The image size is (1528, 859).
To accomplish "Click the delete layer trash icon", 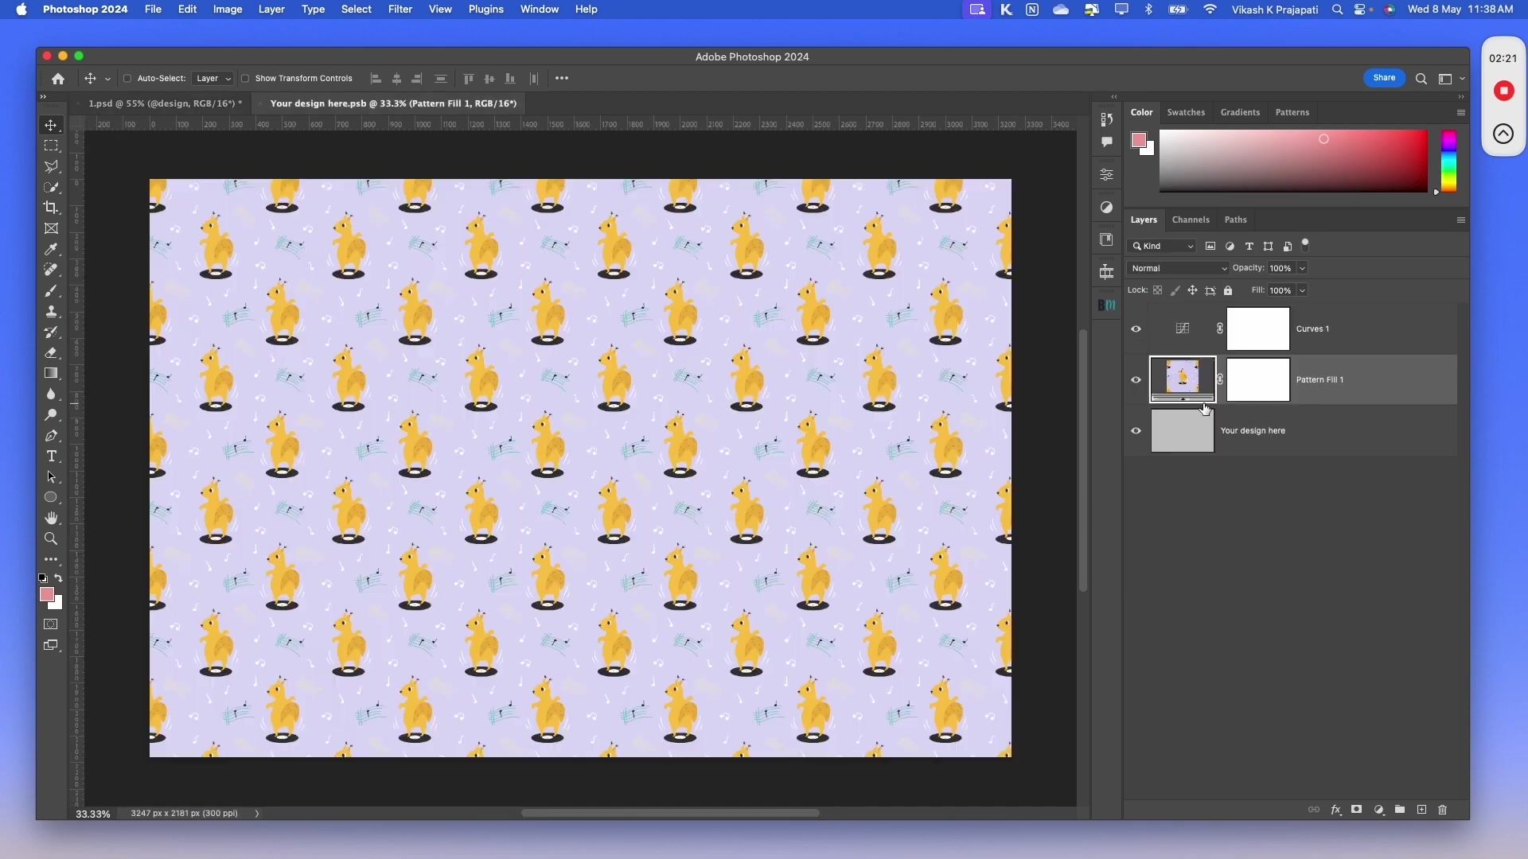I will tap(1442, 810).
